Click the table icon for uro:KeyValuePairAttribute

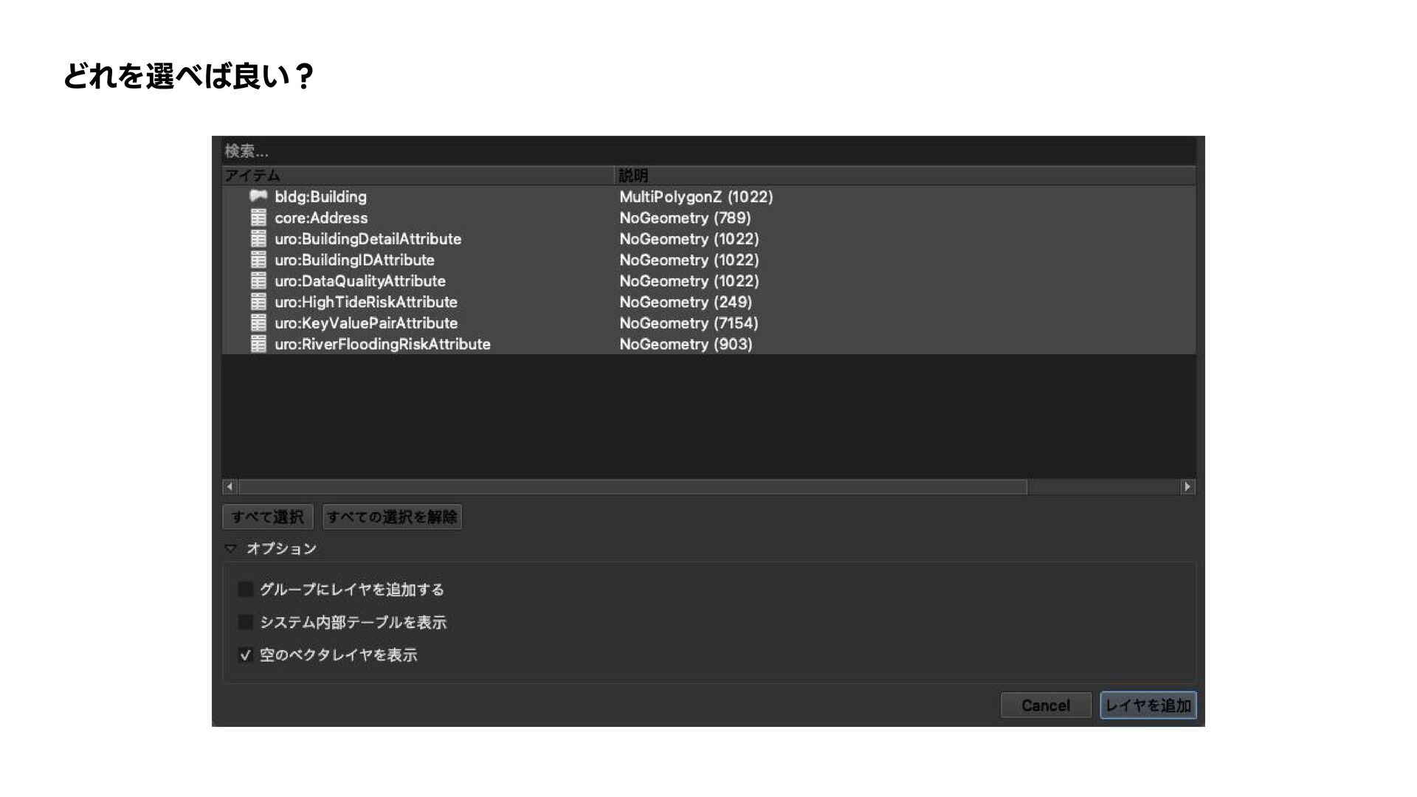coord(258,322)
